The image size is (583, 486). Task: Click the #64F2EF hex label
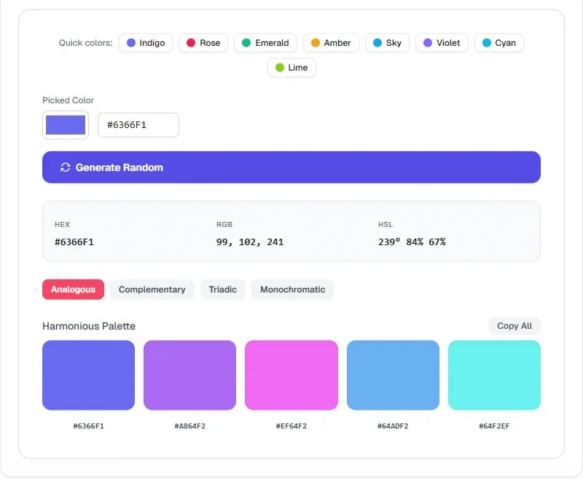point(494,426)
